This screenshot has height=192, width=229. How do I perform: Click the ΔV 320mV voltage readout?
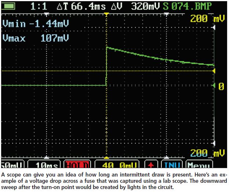(135, 7)
